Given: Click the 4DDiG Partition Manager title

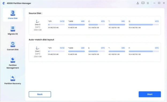Looking at the screenshot, I should (19, 3).
